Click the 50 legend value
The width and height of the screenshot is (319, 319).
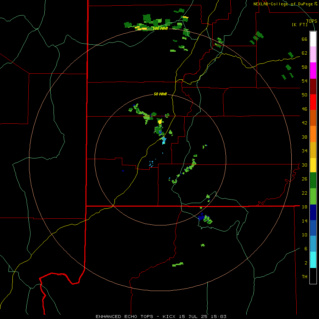[304, 95]
